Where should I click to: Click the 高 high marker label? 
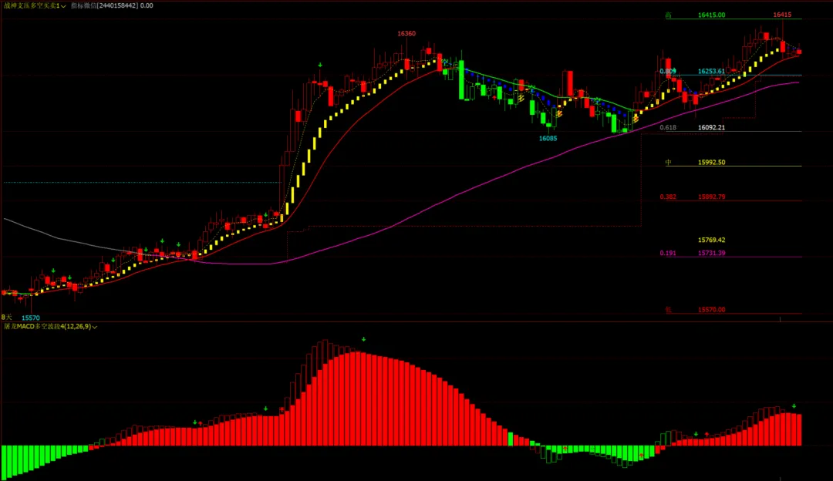(x=668, y=15)
